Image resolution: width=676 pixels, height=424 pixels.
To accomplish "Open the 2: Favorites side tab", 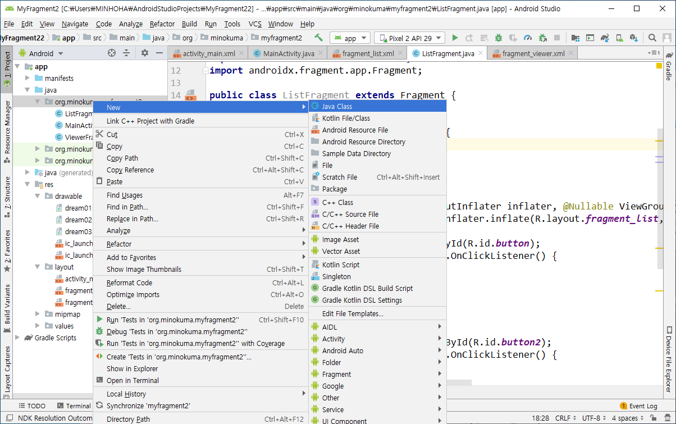I will tap(7, 250).
